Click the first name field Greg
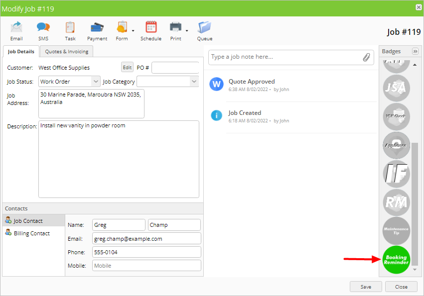Viewport: 424px width, 296px height. click(x=119, y=225)
